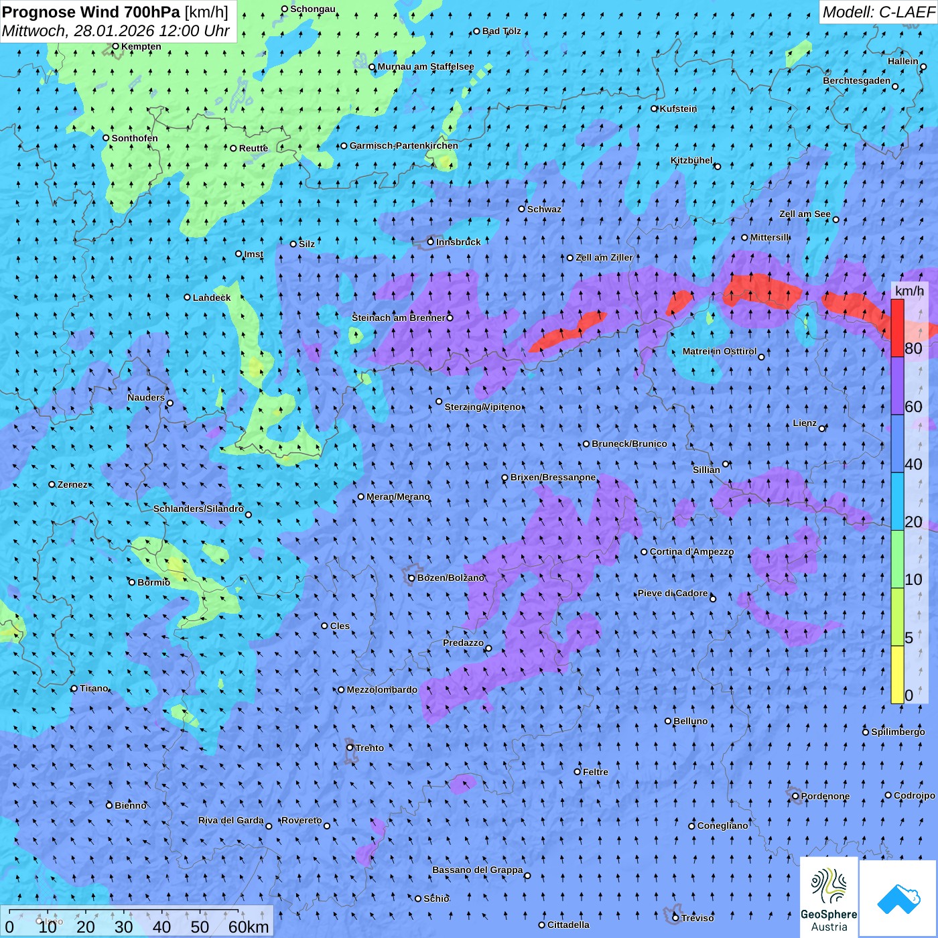
Task: Click the Reutte label
Action: 253,148
